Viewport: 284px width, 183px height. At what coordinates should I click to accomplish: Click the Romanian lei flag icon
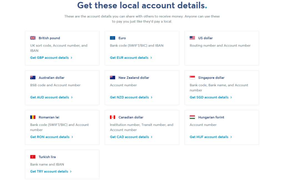pos(33,117)
